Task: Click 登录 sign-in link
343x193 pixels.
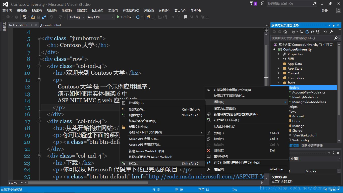Action: click(x=325, y=11)
